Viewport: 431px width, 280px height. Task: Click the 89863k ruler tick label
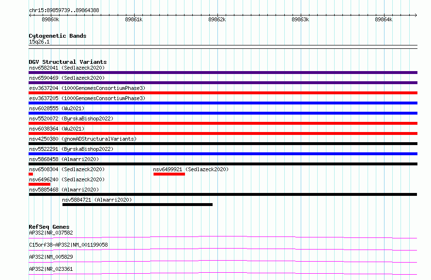pyautogui.click(x=300, y=19)
